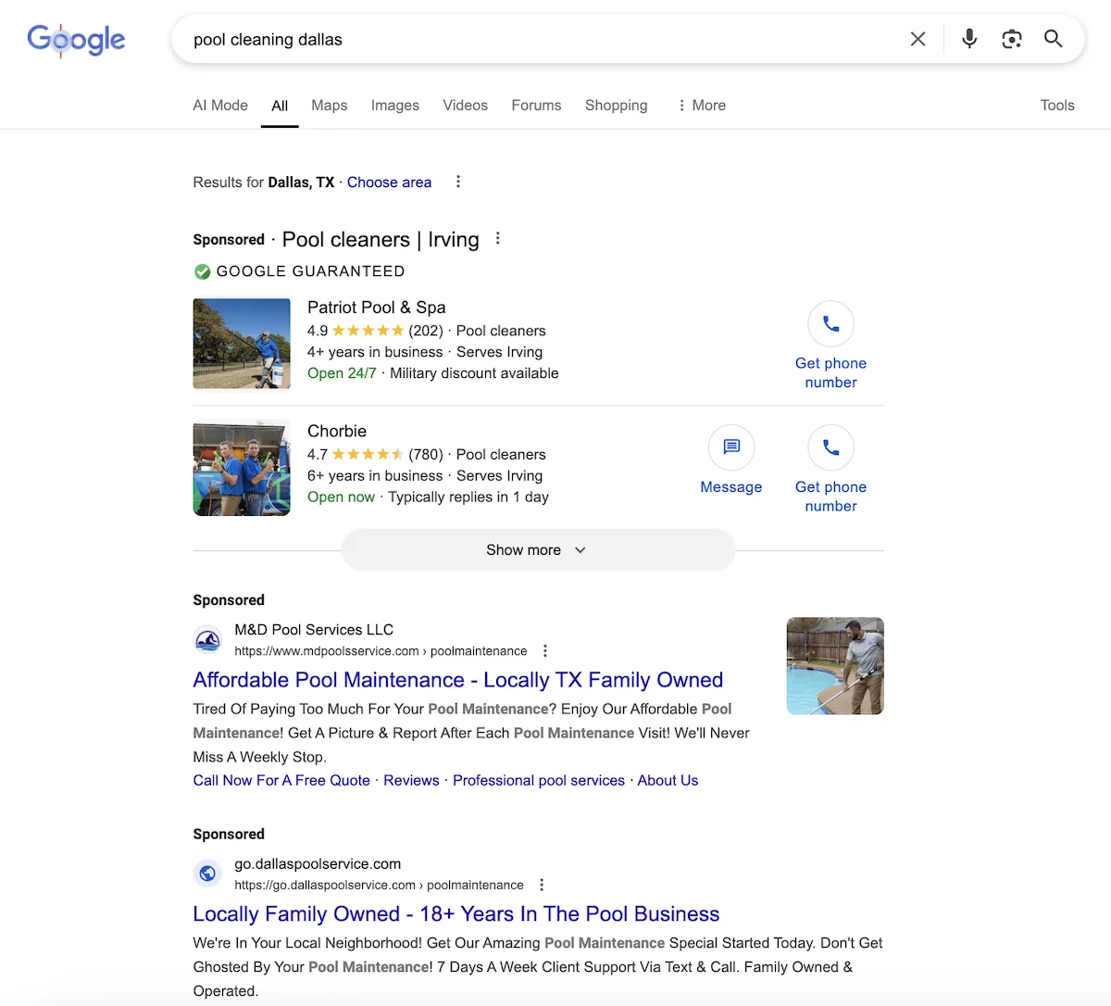The width and height of the screenshot is (1111, 1006).
Task: Click the Google logo
Action: (76, 40)
